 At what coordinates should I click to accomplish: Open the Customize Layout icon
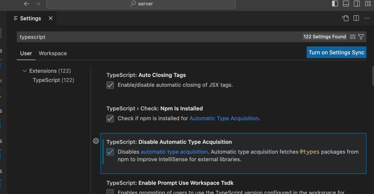click(x=367, y=4)
